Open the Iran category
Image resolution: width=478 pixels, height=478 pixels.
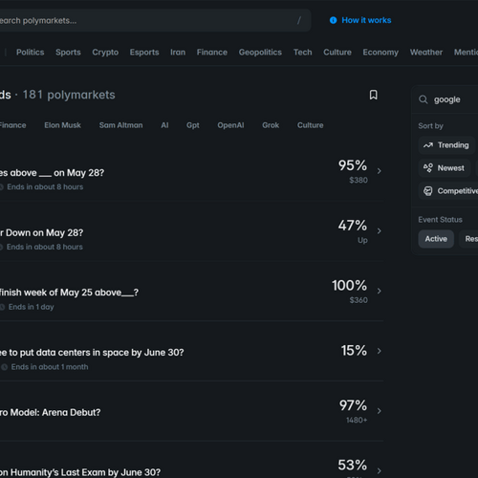(x=178, y=53)
